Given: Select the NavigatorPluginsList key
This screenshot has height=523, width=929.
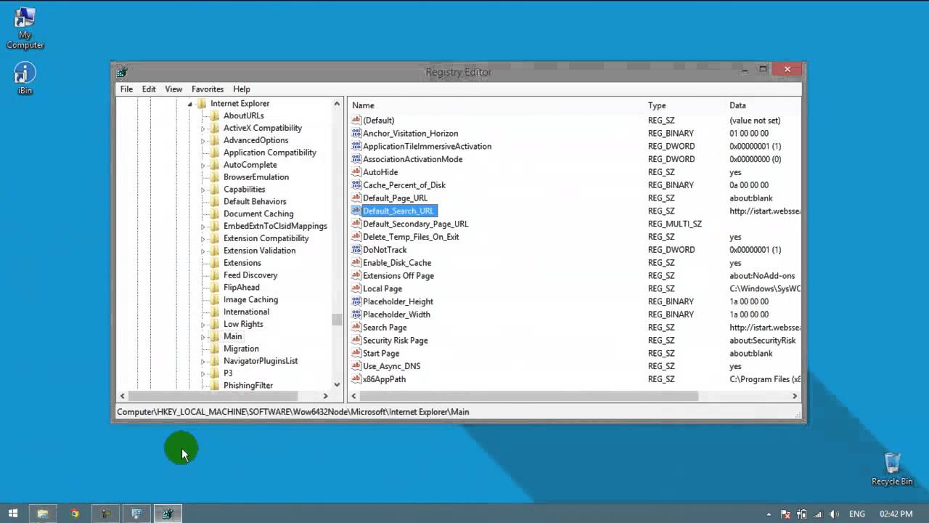Looking at the screenshot, I should 261,361.
